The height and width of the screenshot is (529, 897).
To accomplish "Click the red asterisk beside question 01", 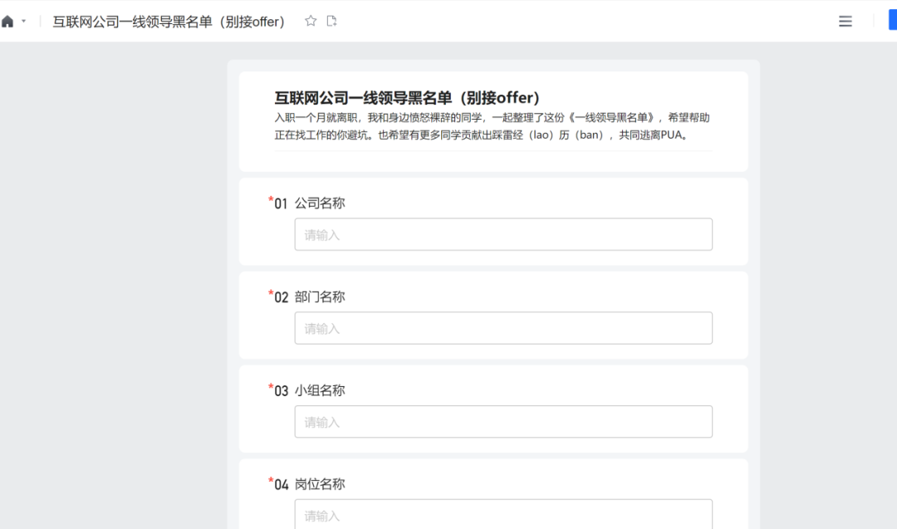I will pyautogui.click(x=271, y=200).
